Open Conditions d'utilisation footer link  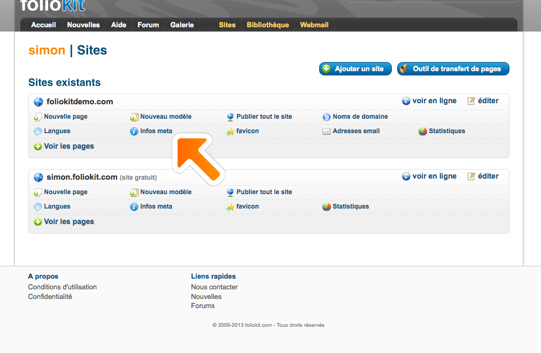pyautogui.click(x=62, y=287)
